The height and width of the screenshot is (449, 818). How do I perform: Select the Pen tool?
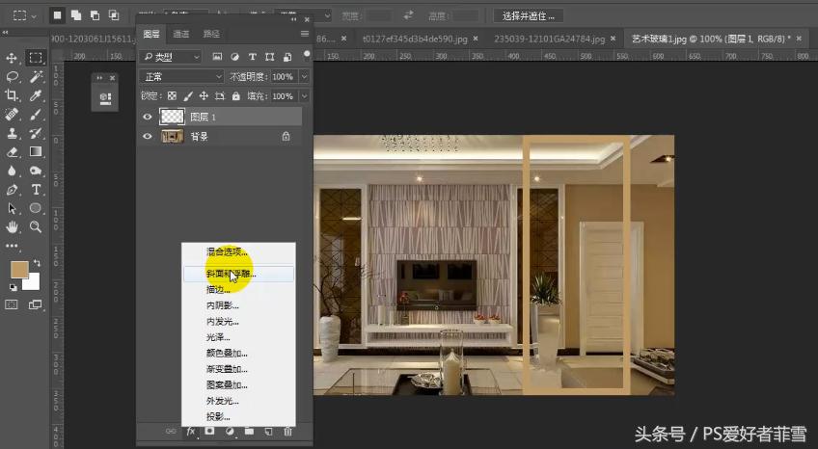[x=12, y=189]
